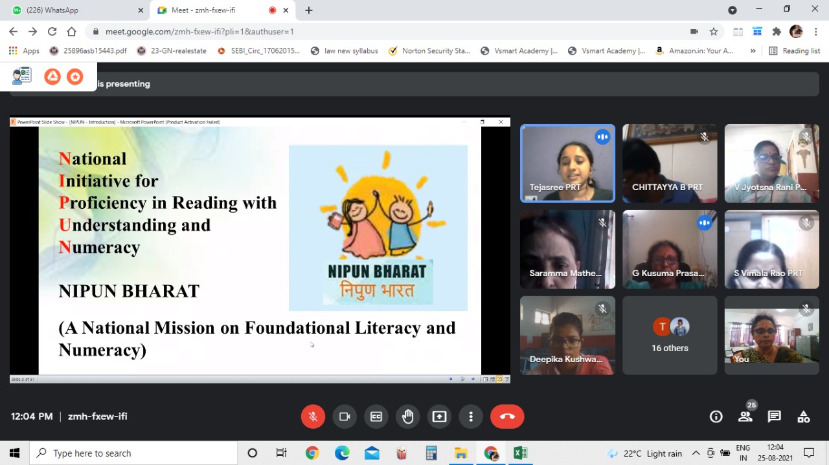This screenshot has width=829, height=465.
Task: Unmute the microphone in Meet controls
Action: (313, 416)
